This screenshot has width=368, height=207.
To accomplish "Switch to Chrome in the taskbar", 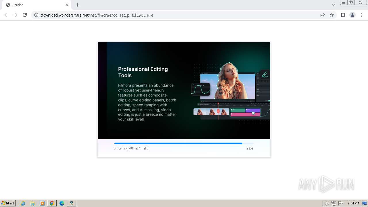I will tap(52, 203).
